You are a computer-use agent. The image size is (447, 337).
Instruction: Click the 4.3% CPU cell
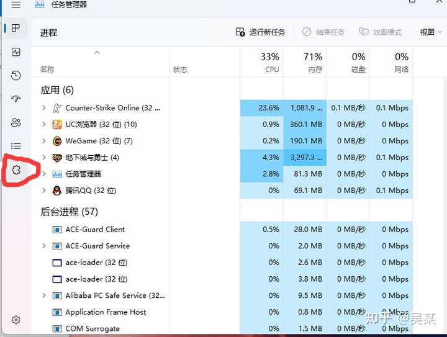click(262, 158)
